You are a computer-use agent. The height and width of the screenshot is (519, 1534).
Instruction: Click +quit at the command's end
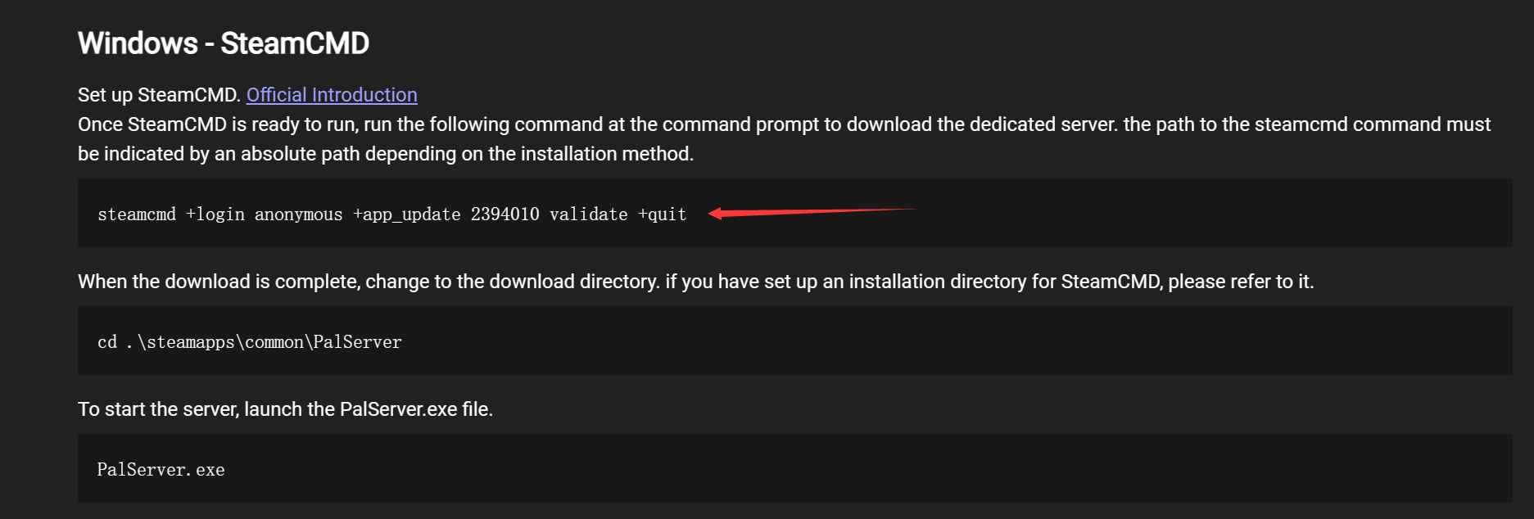pyautogui.click(x=662, y=214)
